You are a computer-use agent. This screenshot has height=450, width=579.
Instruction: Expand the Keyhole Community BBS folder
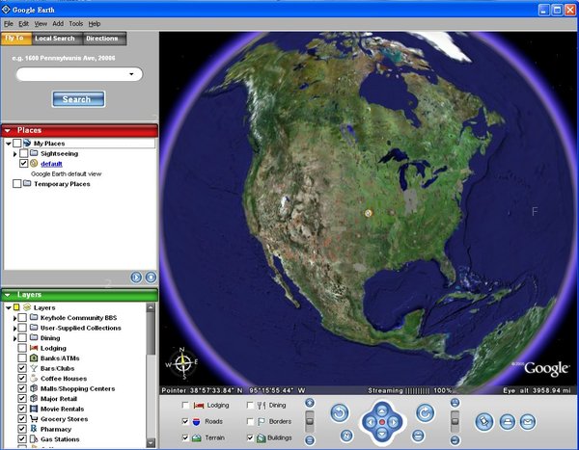(x=14, y=318)
